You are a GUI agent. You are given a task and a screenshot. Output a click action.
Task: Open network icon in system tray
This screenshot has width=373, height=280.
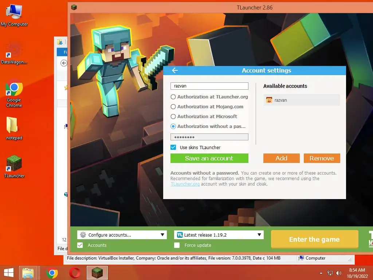pyautogui.click(x=330, y=273)
